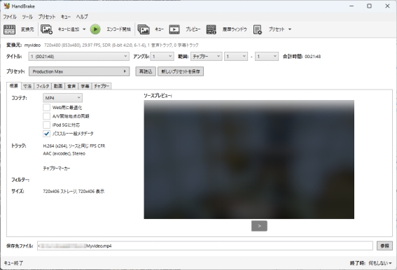Open the start chapter dropdown
Screen dimensions: 397x270
pos(236,57)
